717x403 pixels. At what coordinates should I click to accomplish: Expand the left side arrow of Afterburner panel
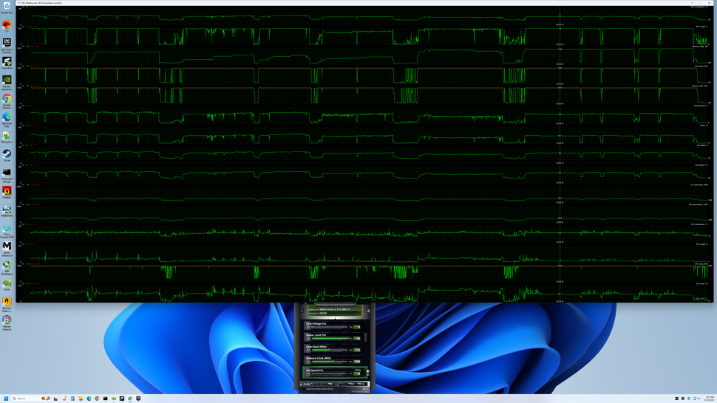[x=302, y=311]
